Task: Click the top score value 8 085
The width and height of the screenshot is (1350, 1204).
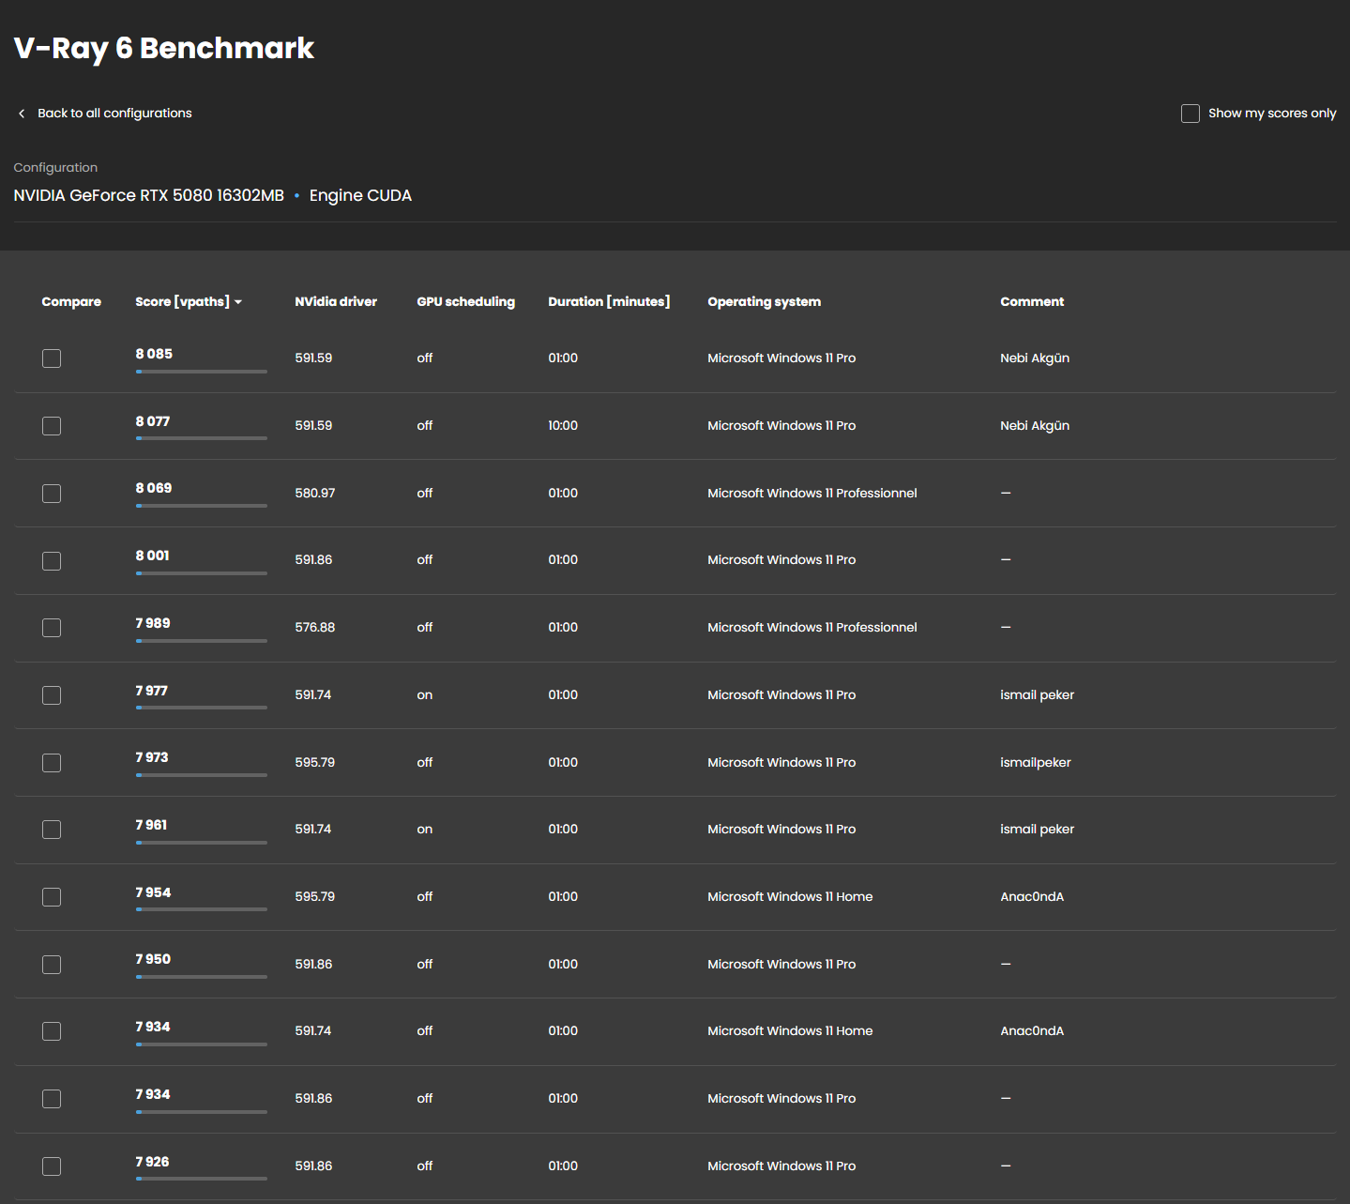Action: (x=154, y=354)
